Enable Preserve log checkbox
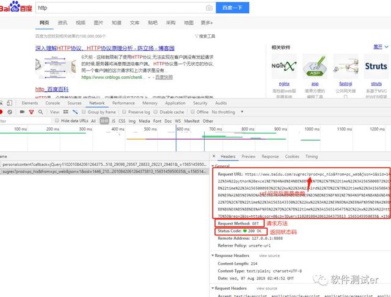Viewport: 391px width, 297px height. pos(124,112)
